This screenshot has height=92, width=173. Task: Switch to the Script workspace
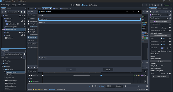(84, 5)
